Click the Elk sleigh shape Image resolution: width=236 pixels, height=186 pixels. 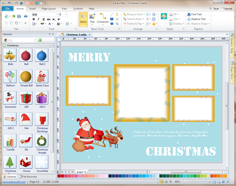coord(26,140)
